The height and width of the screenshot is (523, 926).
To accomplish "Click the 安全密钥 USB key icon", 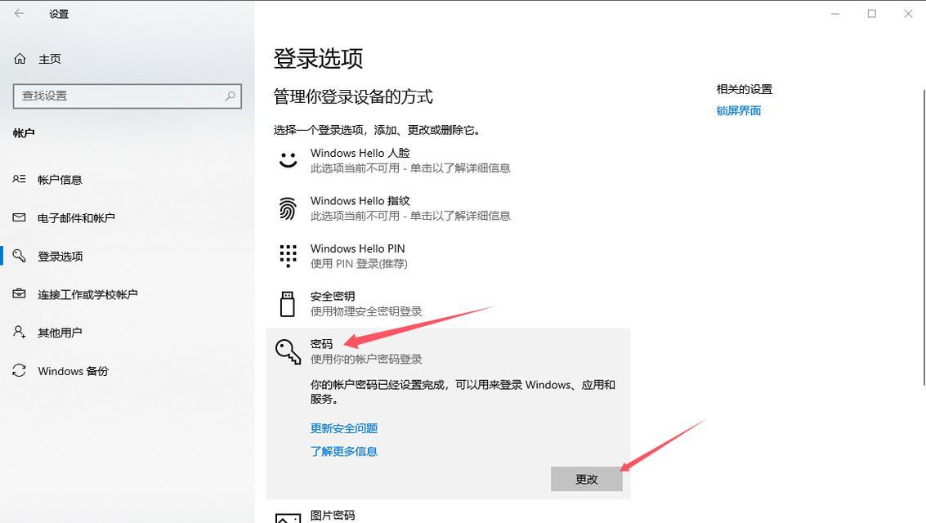I will (288, 304).
